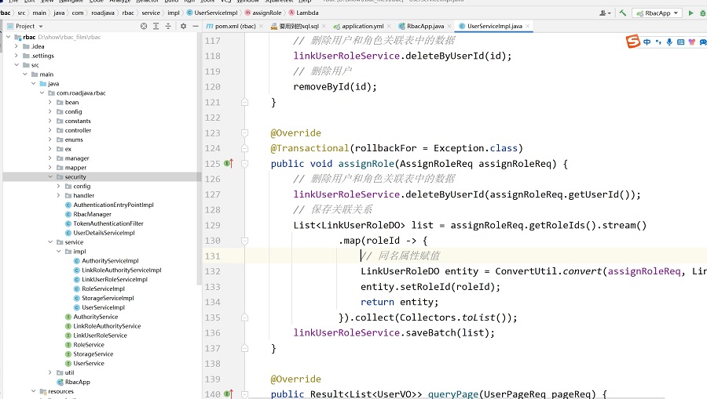Select the RbacApp class in project tree
The height and width of the screenshot is (399, 707).
click(78, 382)
